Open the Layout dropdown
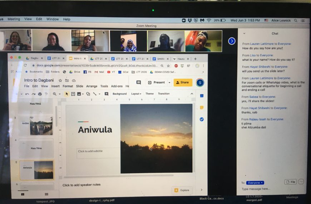311x204 pixels. pyautogui.click(x=136, y=94)
